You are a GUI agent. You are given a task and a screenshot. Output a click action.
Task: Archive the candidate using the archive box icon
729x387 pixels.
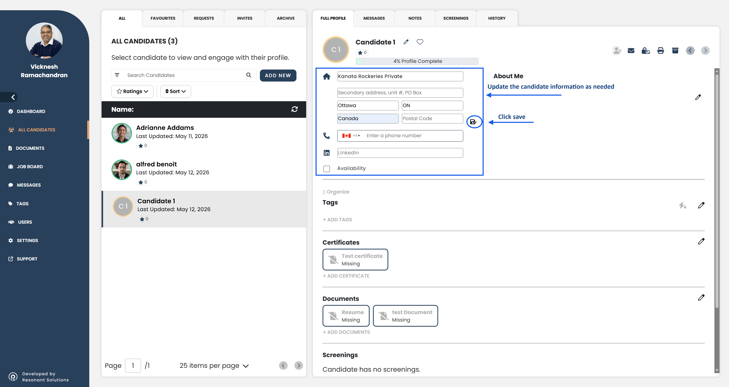point(675,51)
